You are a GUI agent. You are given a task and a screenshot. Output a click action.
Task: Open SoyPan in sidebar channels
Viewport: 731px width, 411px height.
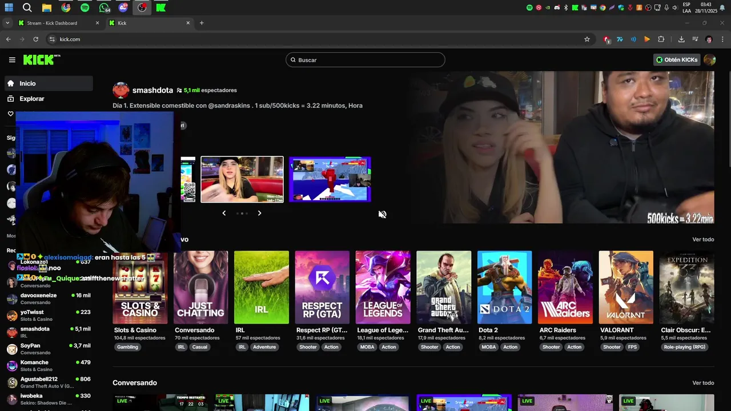click(49, 349)
